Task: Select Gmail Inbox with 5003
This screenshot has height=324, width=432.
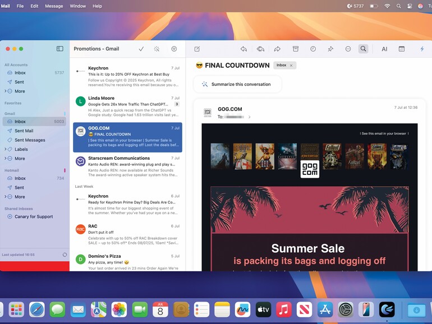Action: [x=34, y=122]
